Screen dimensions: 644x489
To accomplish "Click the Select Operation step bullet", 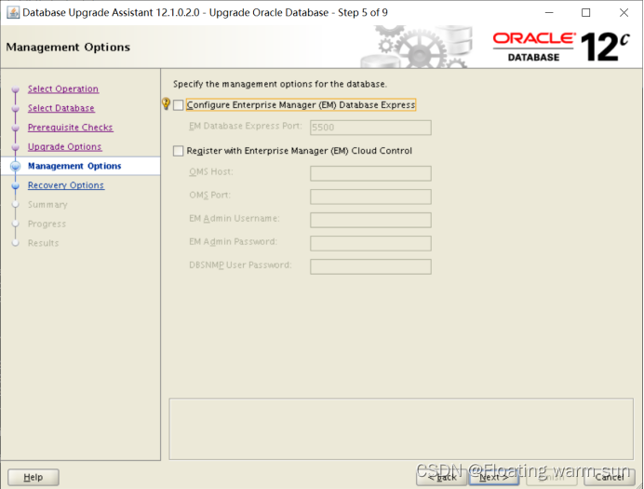I will pyautogui.click(x=16, y=89).
